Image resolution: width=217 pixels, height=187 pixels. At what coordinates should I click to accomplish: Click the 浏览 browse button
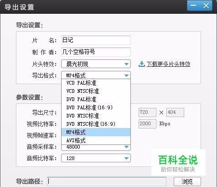187,182
